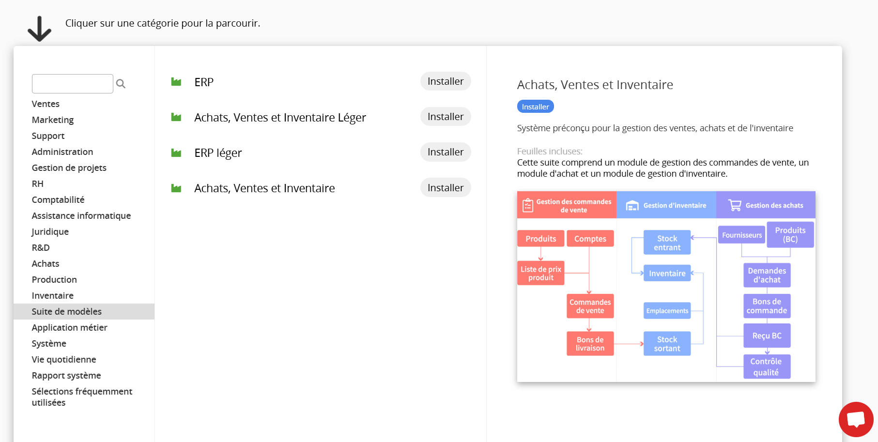The height and width of the screenshot is (442, 878).
Task: Install the ERP léger template
Action: click(445, 152)
